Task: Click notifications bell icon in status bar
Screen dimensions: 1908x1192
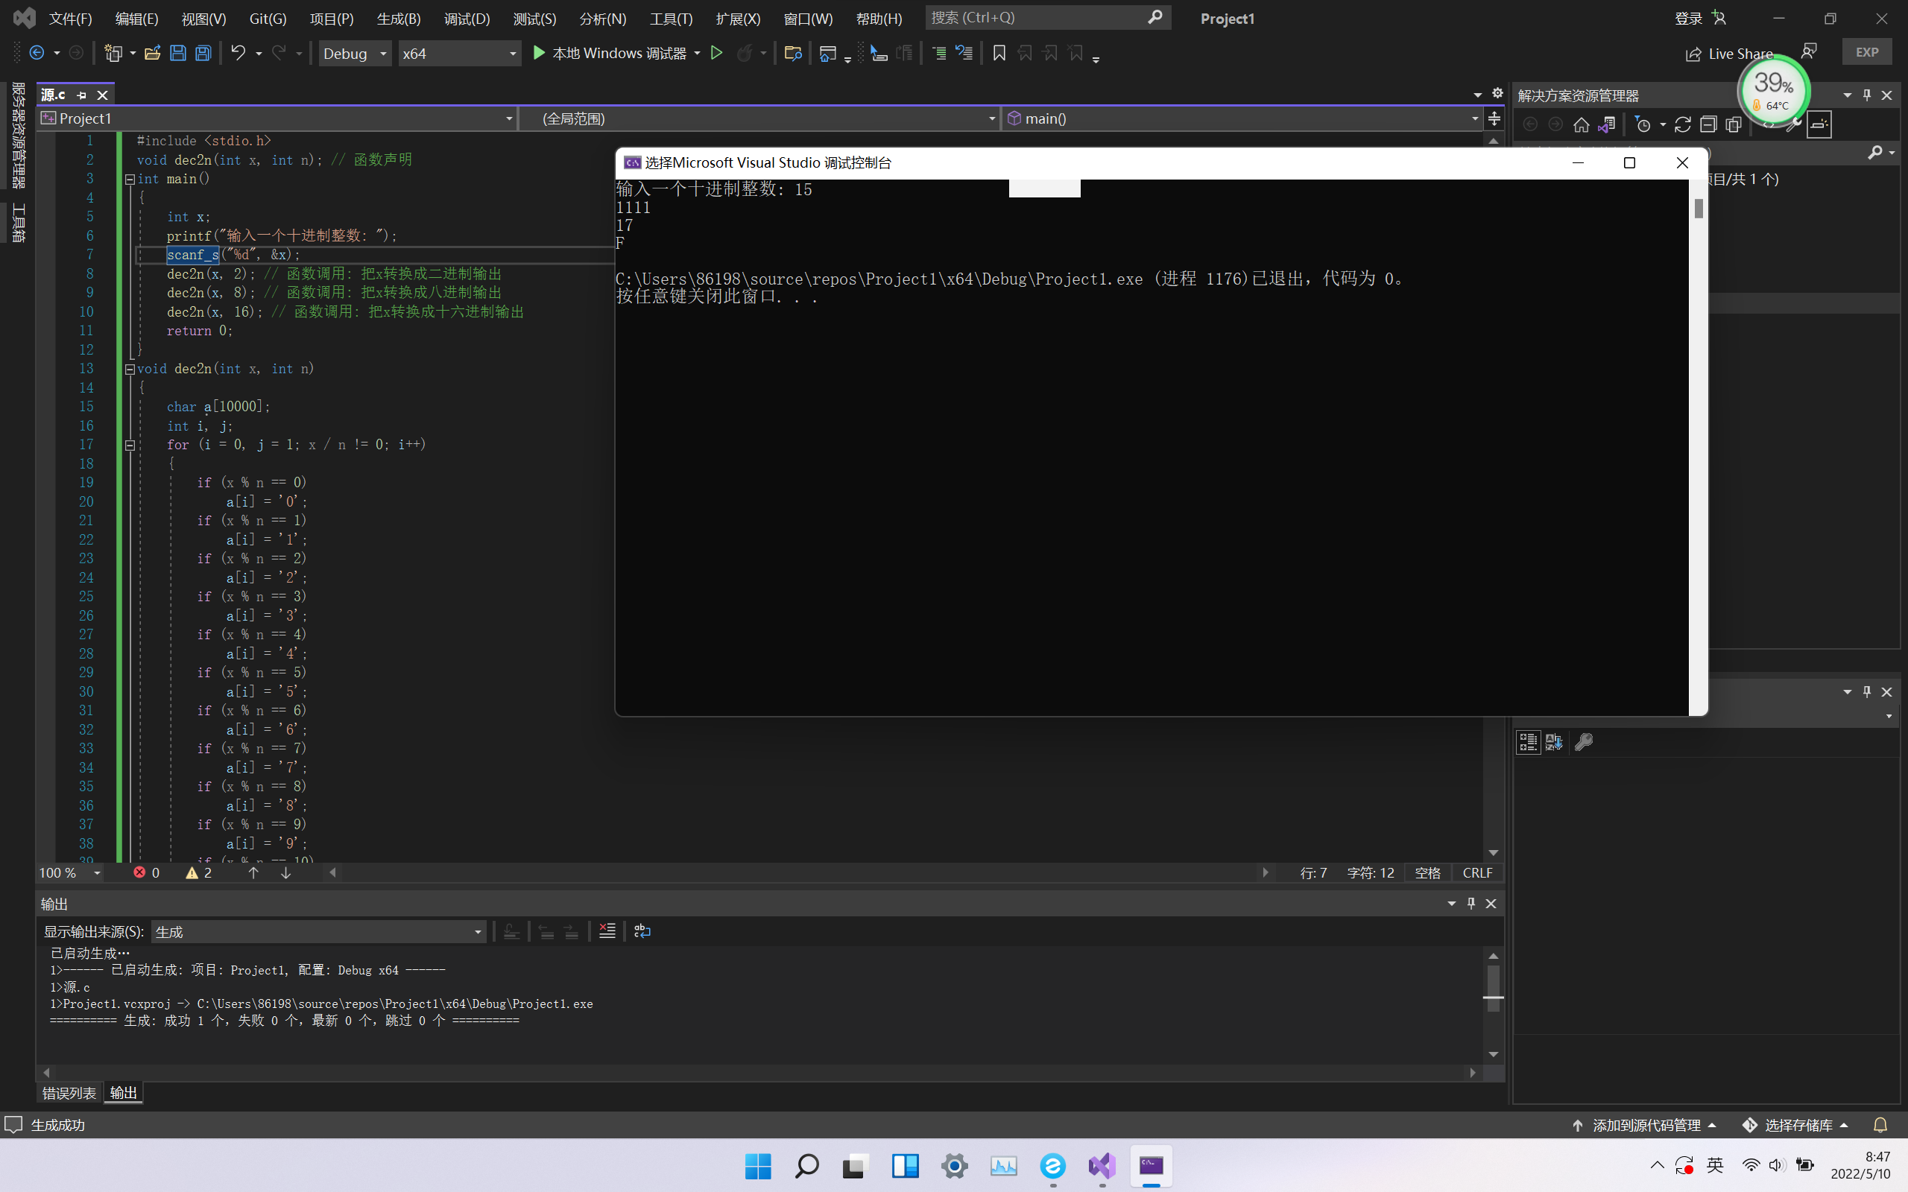Action: (x=1880, y=1125)
